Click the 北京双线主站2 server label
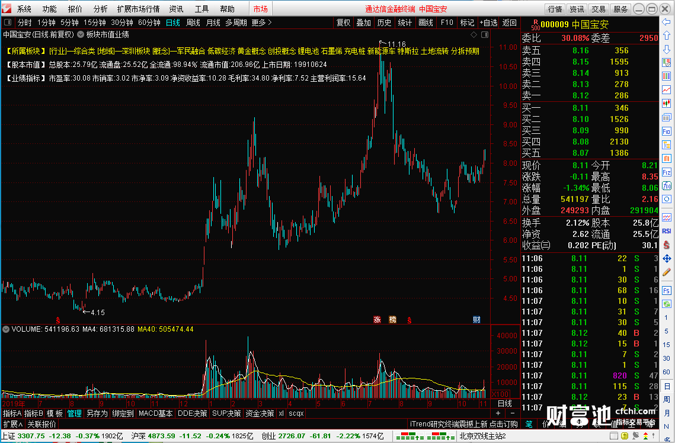This screenshot has height=443, width=675. pyautogui.click(x=482, y=436)
